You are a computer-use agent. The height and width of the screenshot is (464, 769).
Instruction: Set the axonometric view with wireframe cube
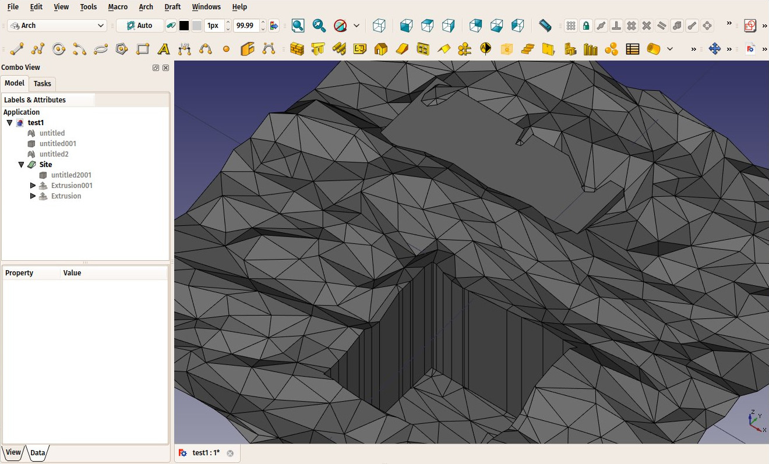click(379, 26)
